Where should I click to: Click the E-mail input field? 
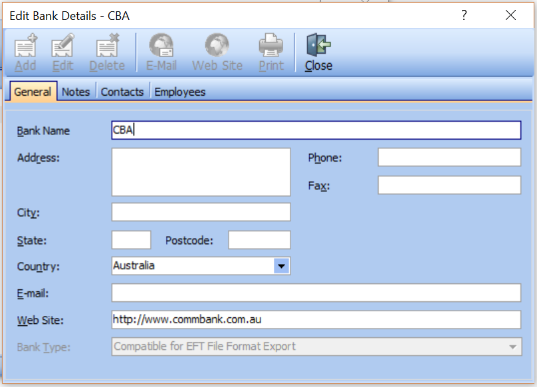(316, 293)
